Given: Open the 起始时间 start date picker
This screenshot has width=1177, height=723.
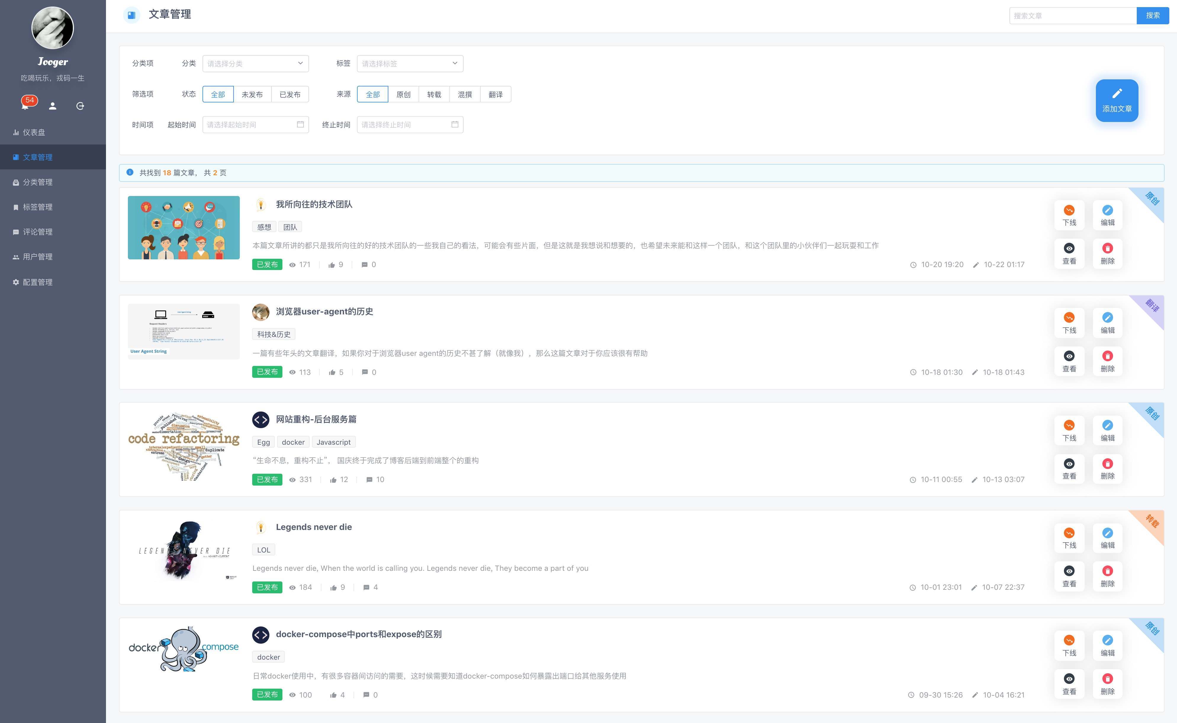Looking at the screenshot, I should click(x=255, y=125).
